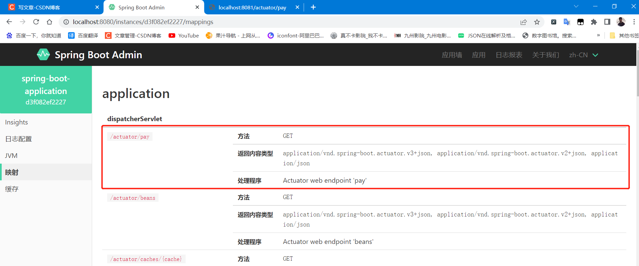Click handler text Actuator web endpoint 'beans'
639x266 pixels.
(328, 242)
